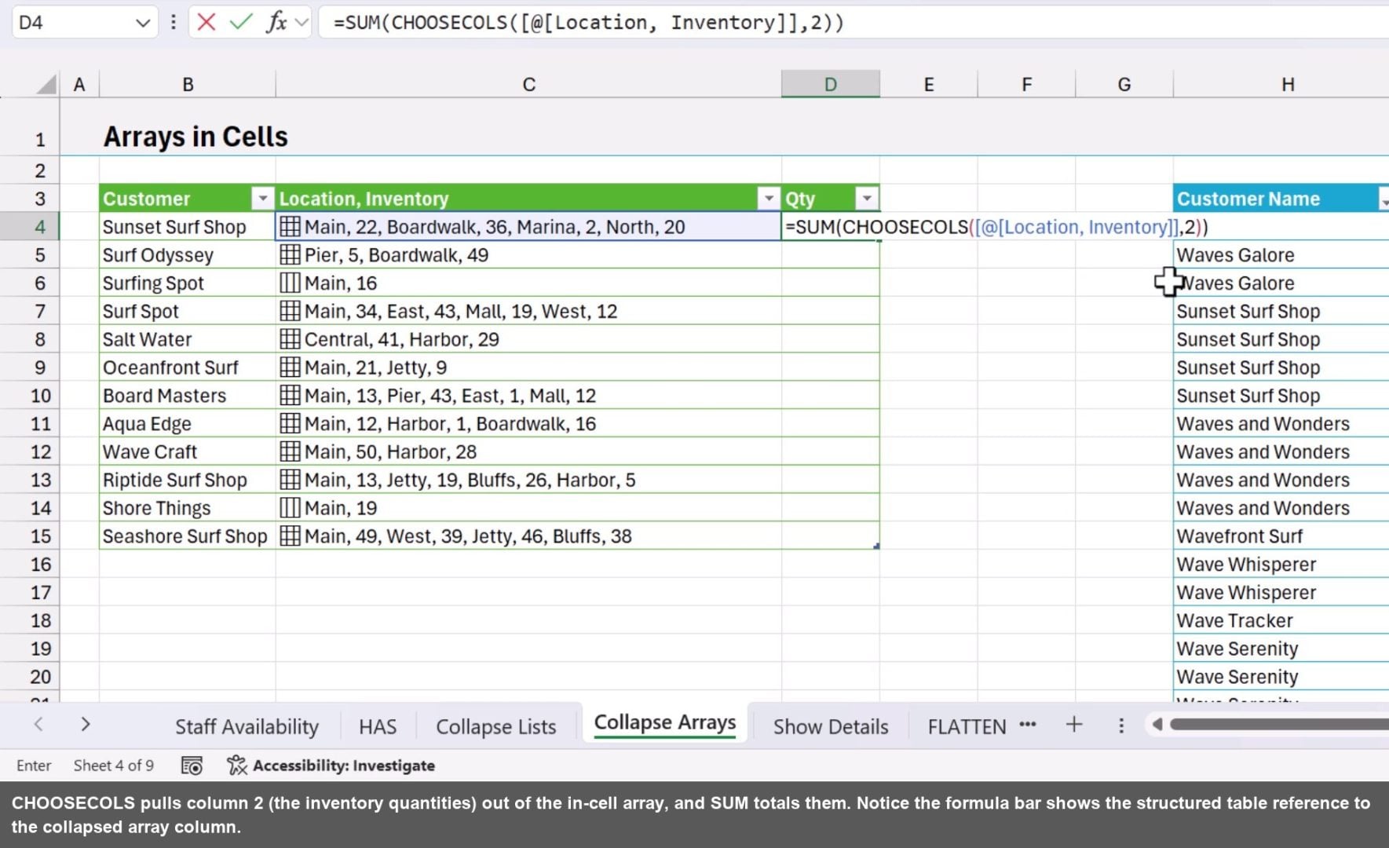Open the Show Details sheet tab
Screen dimensions: 1389x848
point(831,726)
